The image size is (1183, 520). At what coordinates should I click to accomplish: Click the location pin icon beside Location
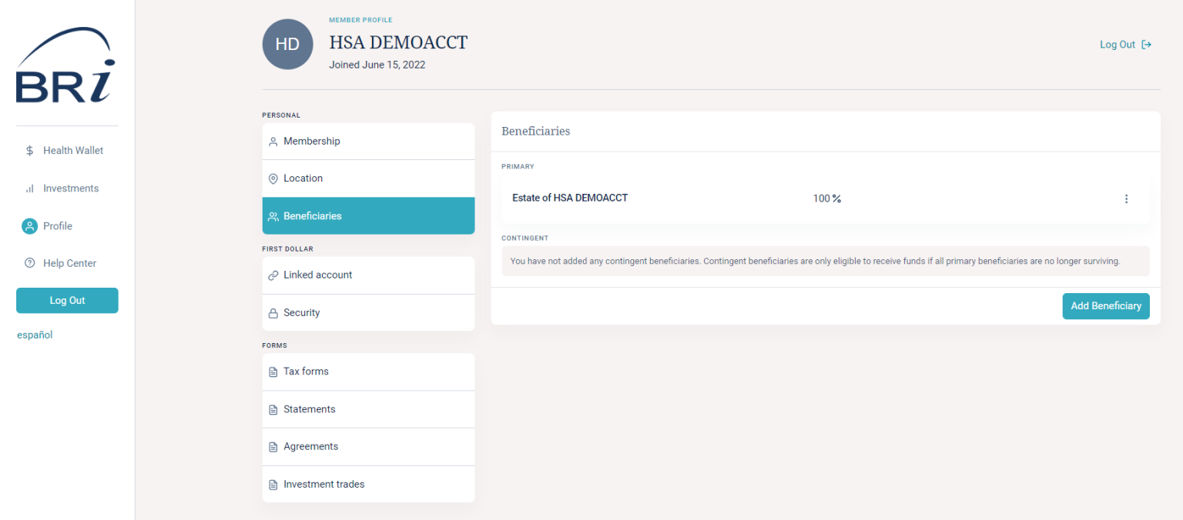pos(273,178)
